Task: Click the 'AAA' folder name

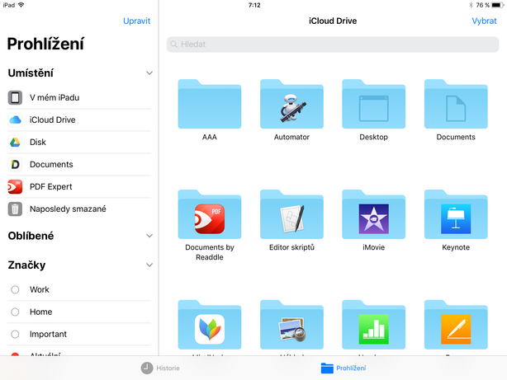Action: [x=210, y=137]
